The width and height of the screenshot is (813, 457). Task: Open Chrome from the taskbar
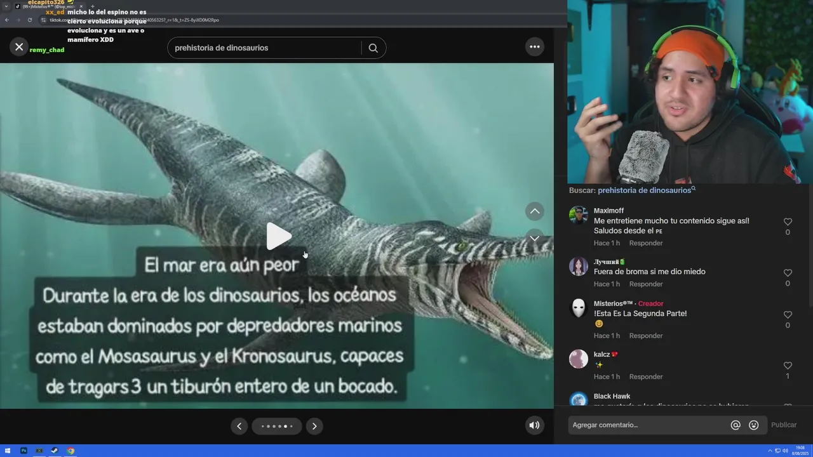coord(71,451)
